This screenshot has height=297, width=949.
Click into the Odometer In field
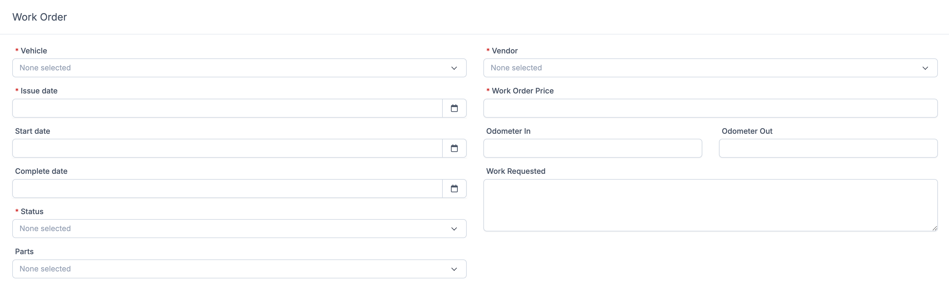tap(592, 148)
